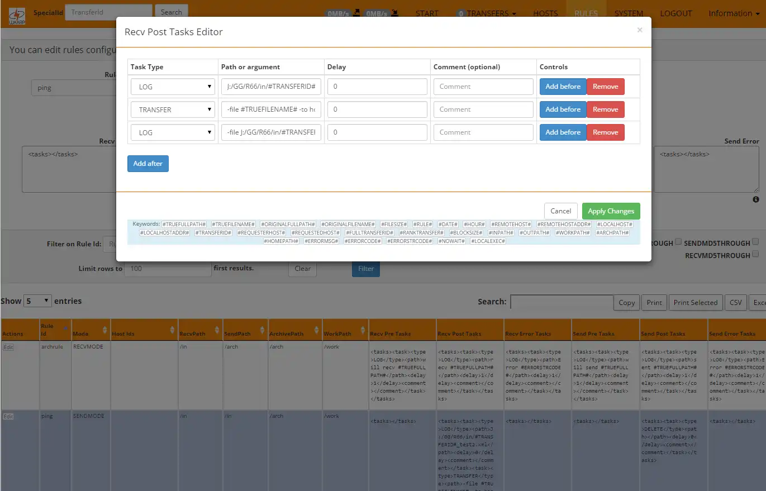
Task: Remove the TRANSFER task row
Action: (x=605, y=109)
